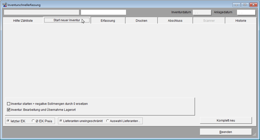
Task: Click the window resize grip corner
Action: click(254, 135)
